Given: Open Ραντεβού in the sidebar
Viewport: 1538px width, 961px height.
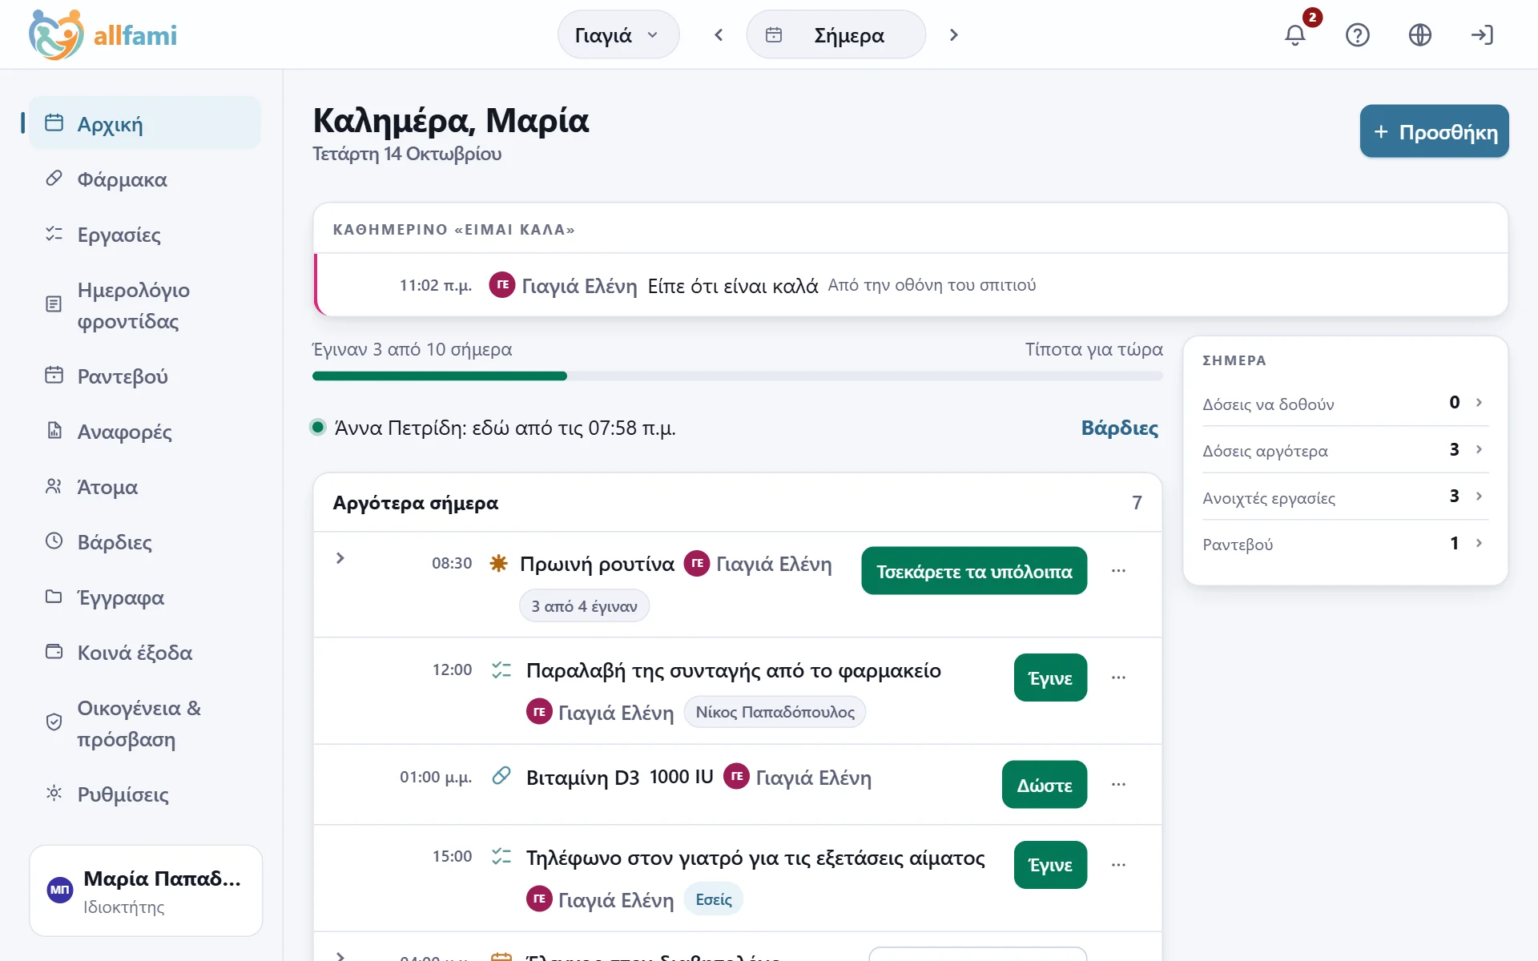Looking at the screenshot, I should point(145,376).
